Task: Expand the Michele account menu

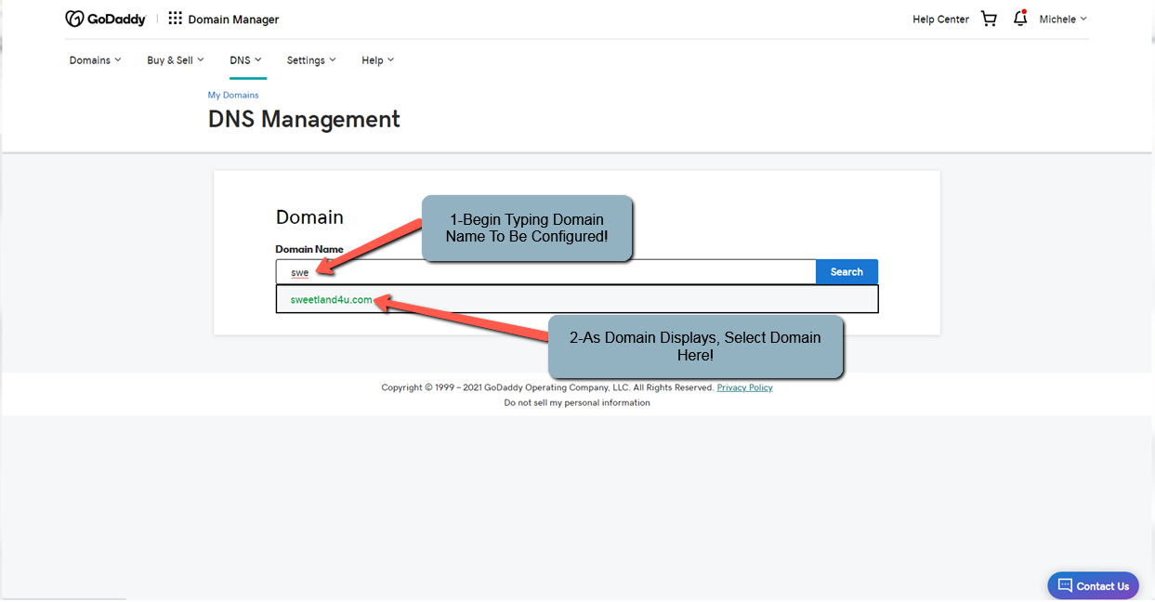Action: pos(1062,19)
